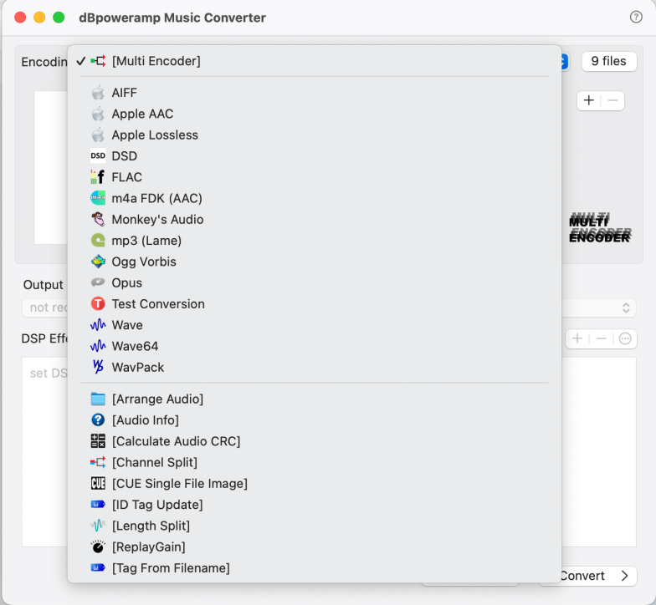
Task: Select [Tag From Filename] option
Action: tap(315, 568)
